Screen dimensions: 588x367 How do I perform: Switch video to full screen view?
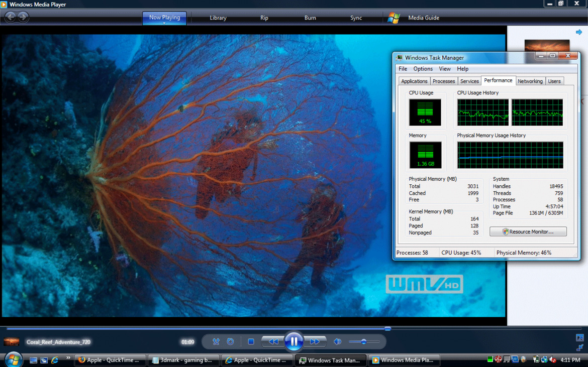point(580,338)
